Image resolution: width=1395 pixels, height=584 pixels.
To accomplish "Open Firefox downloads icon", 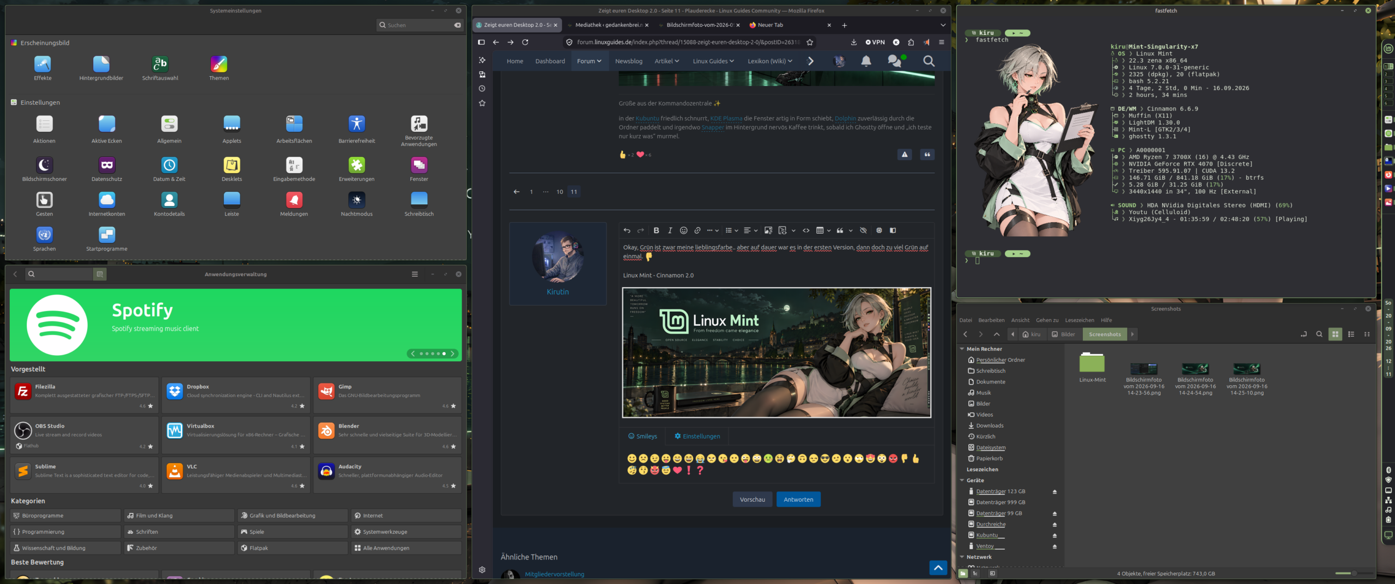I will click(854, 42).
